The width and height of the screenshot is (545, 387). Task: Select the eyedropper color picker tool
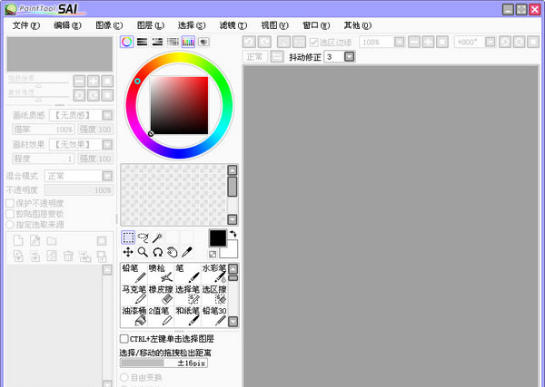click(x=187, y=252)
